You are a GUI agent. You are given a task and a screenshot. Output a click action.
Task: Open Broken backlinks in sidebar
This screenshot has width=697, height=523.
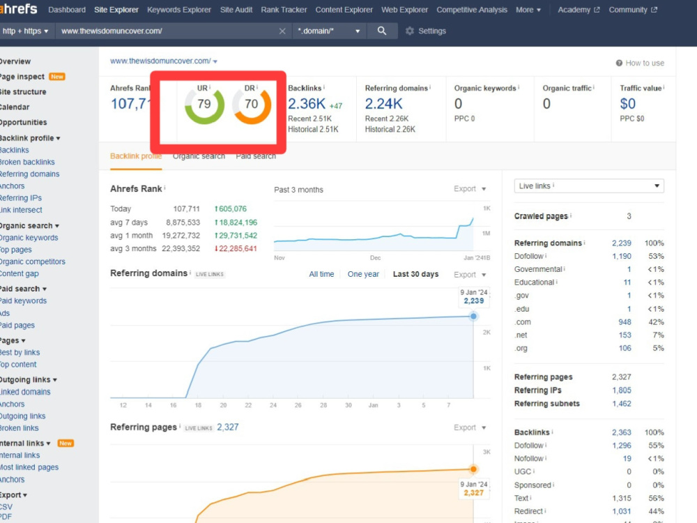tap(27, 162)
